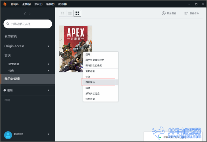Select the Apex Legends game tile
Image resolution: width=207 pixels, height=142 pixels.
(x=76, y=49)
